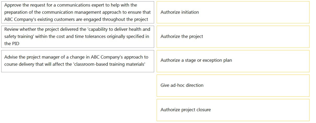The height and width of the screenshot is (123, 316).
Task: Click the 'Authorize project closure' label text
Action: 186,110
